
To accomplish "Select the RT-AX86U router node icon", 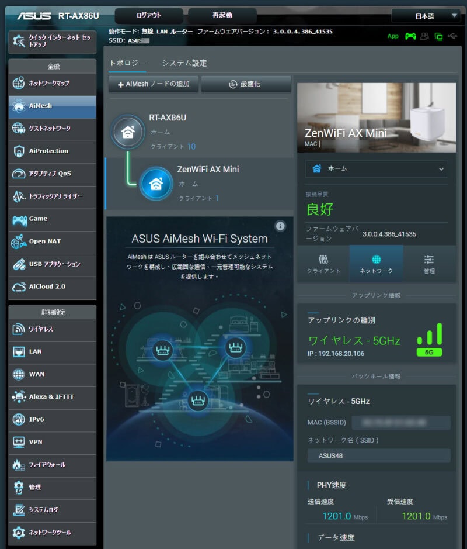I will click(x=127, y=132).
